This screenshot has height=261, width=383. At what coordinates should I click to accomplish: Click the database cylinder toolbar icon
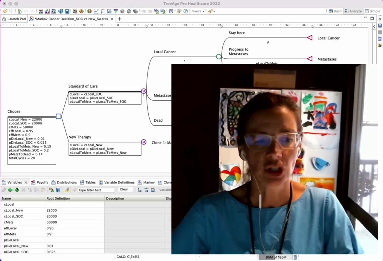(x=171, y=11)
